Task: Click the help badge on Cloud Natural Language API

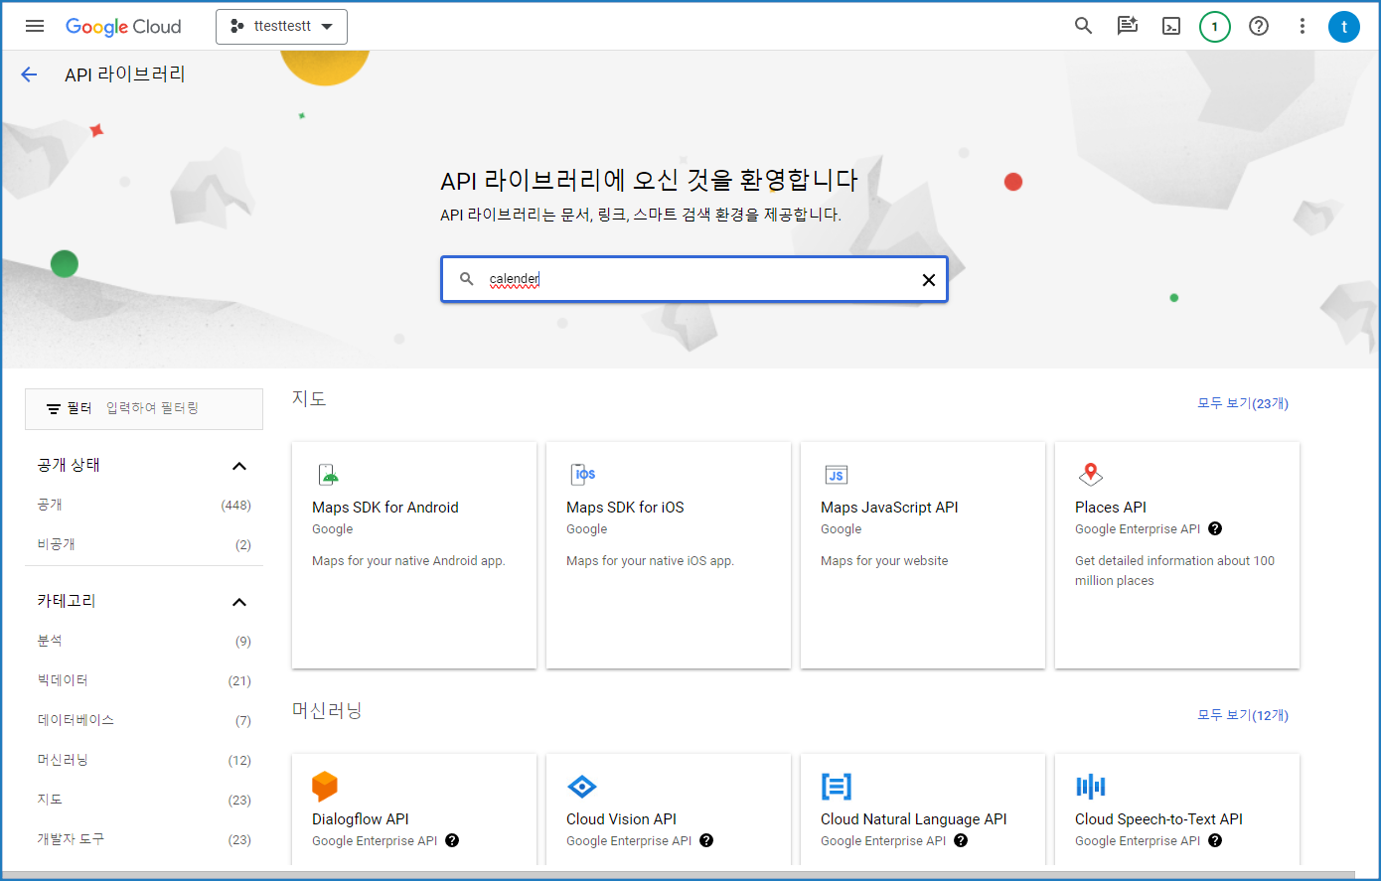Action: [x=960, y=840]
